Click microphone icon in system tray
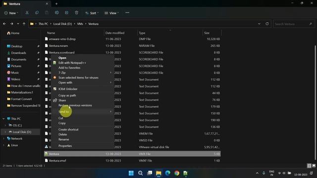Viewport: 317px width, 178px height. [264, 173]
